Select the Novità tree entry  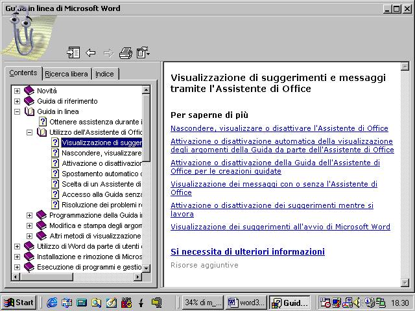point(47,91)
